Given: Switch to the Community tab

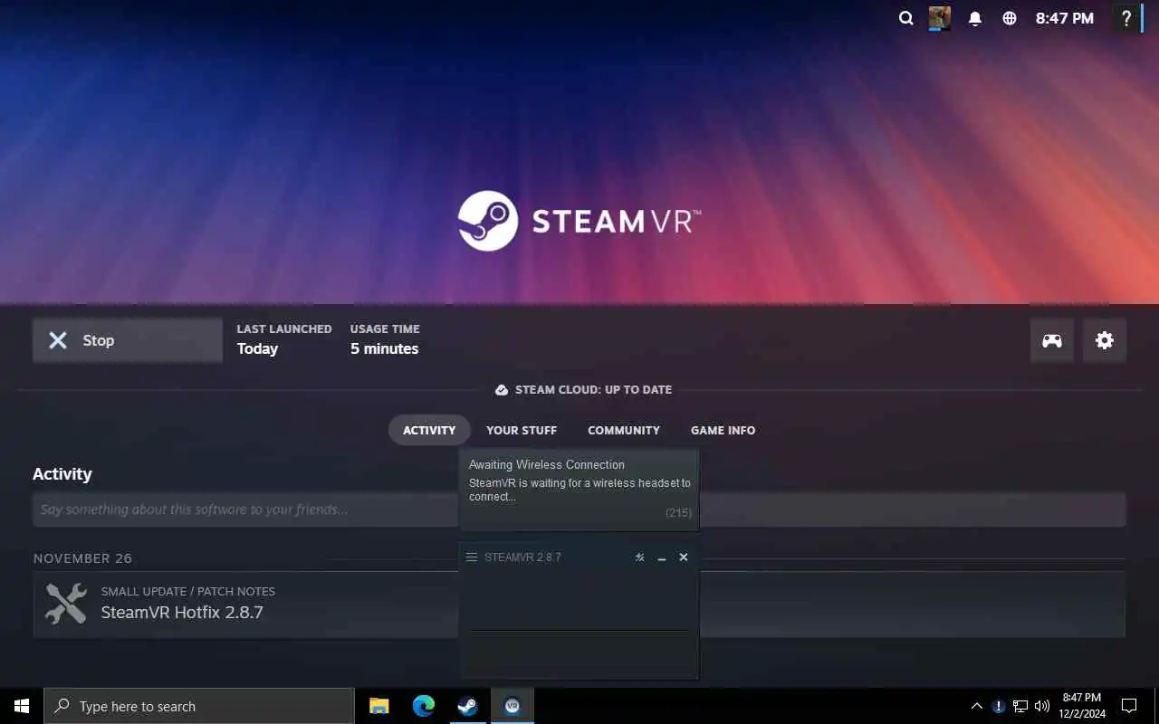Looking at the screenshot, I should tap(624, 430).
